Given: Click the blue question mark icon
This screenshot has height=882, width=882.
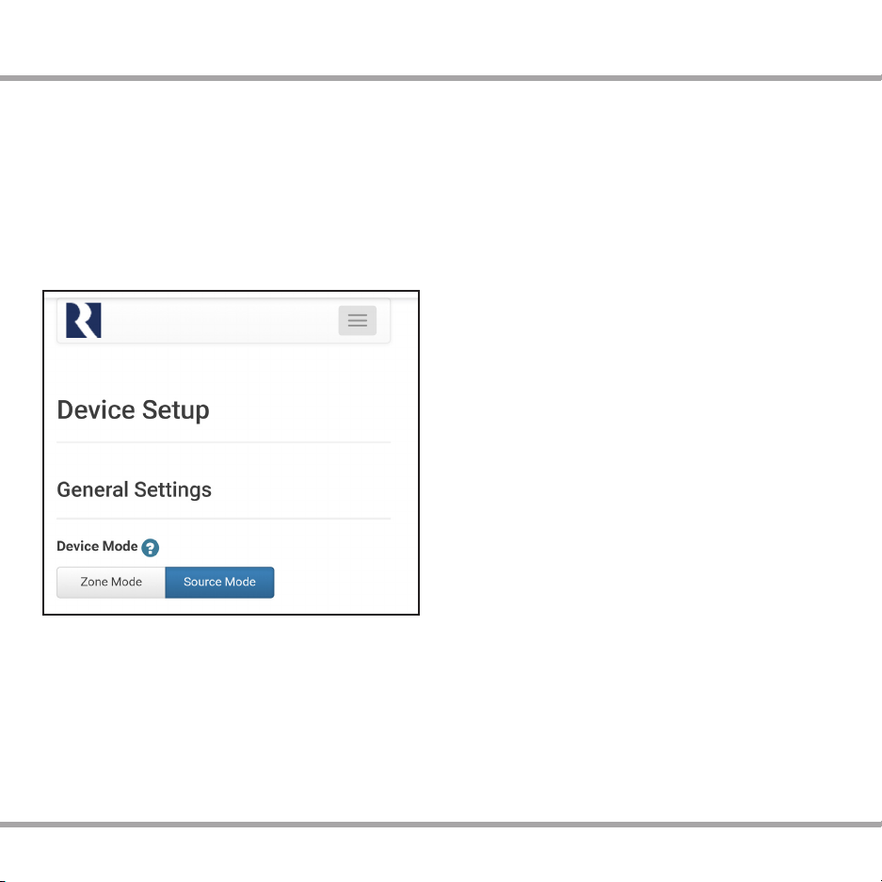Looking at the screenshot, I should click(151, 547).
